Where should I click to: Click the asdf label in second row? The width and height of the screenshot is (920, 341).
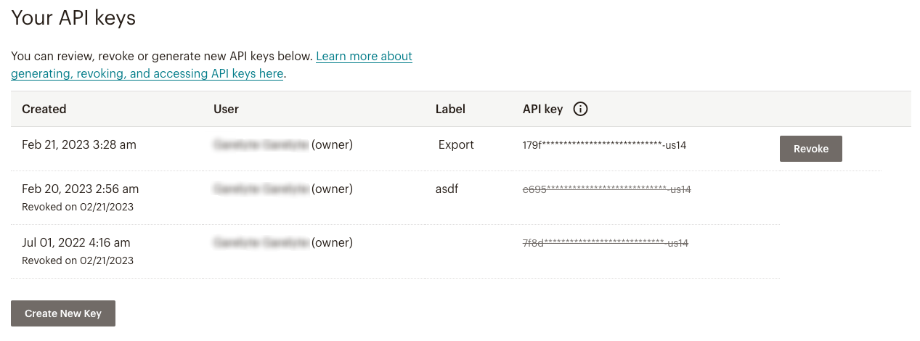[447, 189]
